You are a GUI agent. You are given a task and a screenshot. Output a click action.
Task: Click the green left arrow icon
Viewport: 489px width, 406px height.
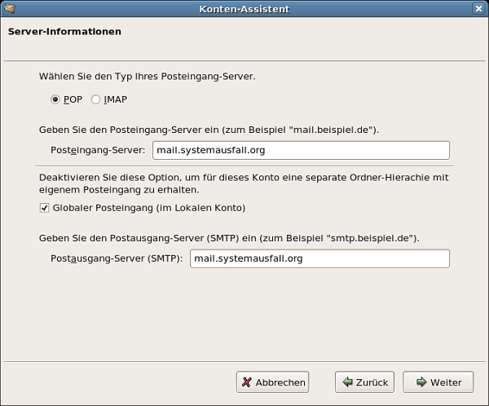click(347, 382)
